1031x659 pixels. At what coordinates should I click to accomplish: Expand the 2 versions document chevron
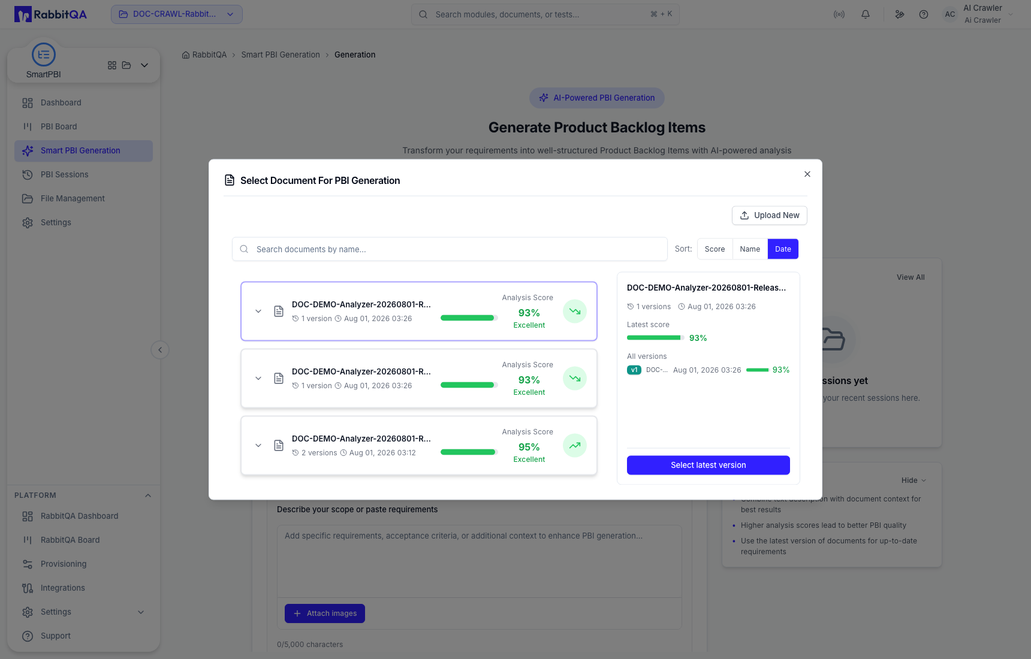tap(258, 446)
